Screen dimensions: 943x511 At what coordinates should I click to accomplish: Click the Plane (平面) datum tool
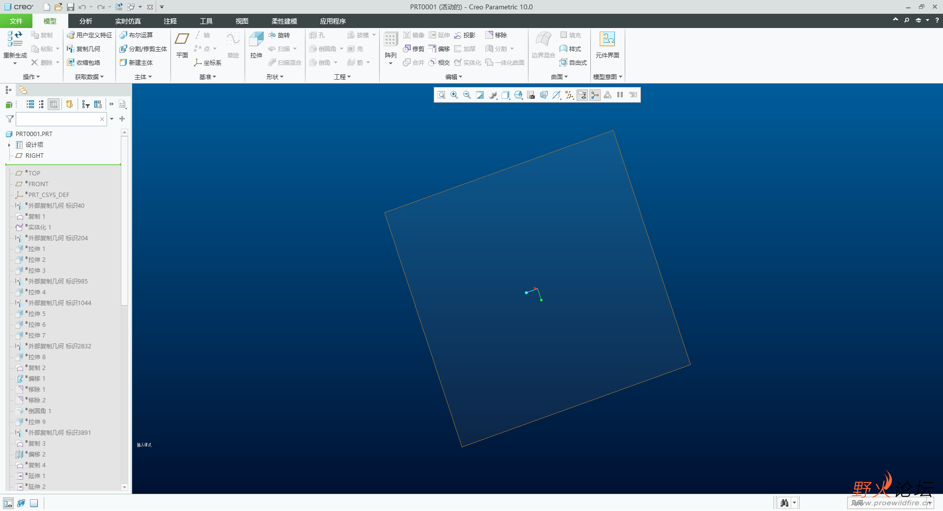182,45
